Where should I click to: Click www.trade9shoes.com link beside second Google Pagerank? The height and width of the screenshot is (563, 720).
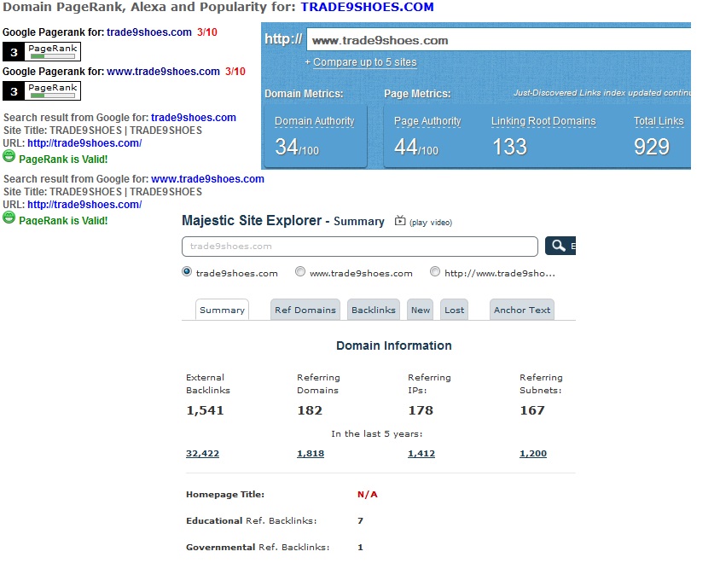pos(164,71)
